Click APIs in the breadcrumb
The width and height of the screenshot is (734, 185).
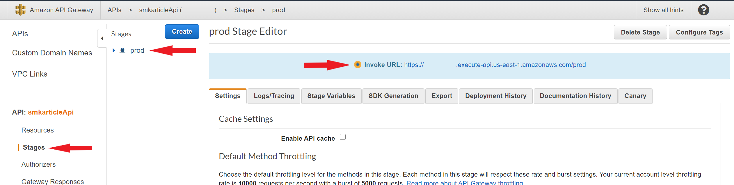click(x=114, y=10)
